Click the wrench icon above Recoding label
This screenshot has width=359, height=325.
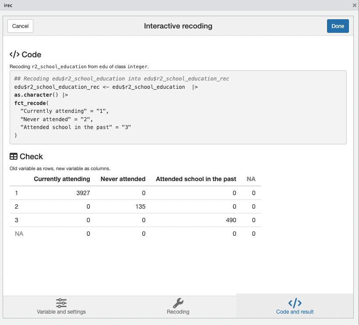[178, 303]
